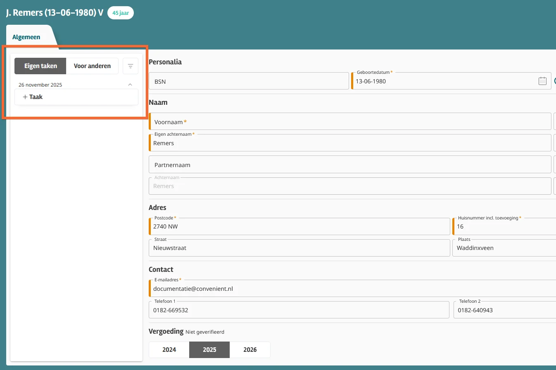Edit the Telefoon 1 number
The height and width of the screenshot is (370, 556).
tap(299, 310)
